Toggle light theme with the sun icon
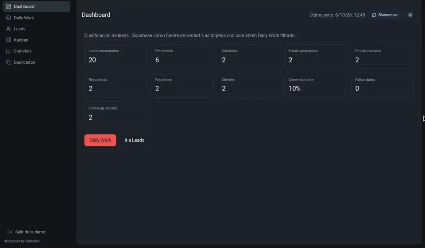425x248 pixels. click(x=410, y=15)
